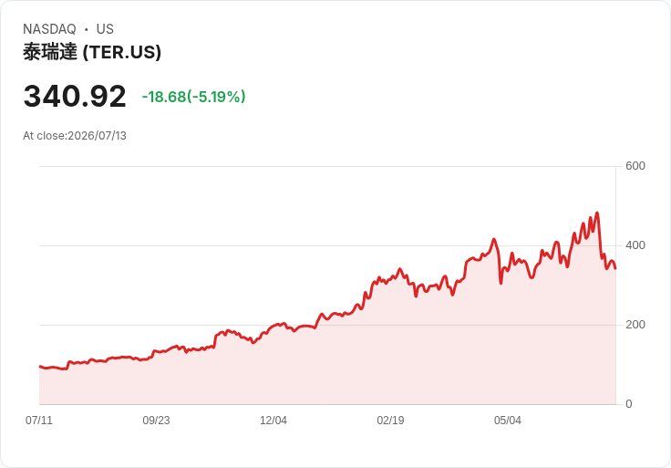Click the stock name 泰瑞達 (TER.US)

(x=92, y=52)
